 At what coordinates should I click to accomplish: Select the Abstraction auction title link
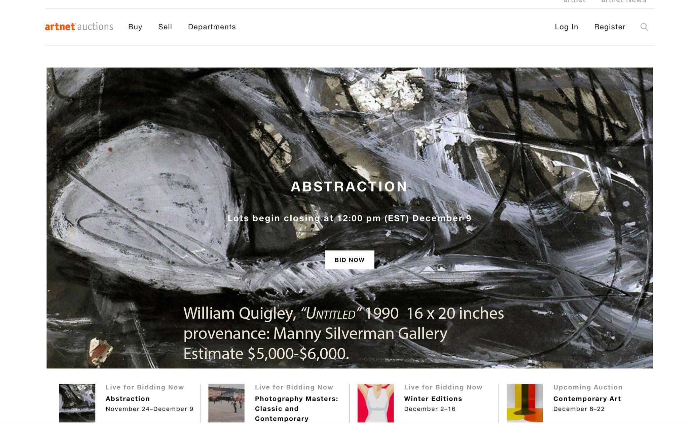pyautogui.click(x=128, y=399)
